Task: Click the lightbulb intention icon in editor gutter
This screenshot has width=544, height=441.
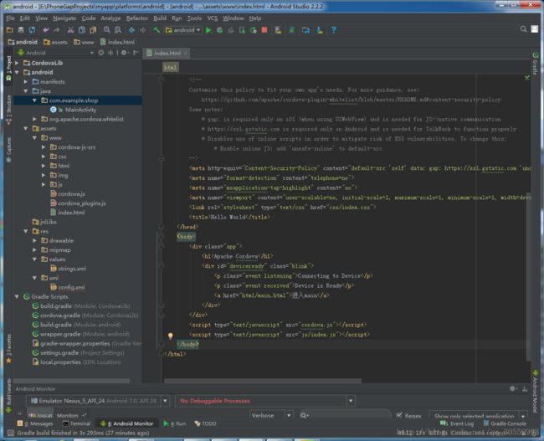Action: 171,336
